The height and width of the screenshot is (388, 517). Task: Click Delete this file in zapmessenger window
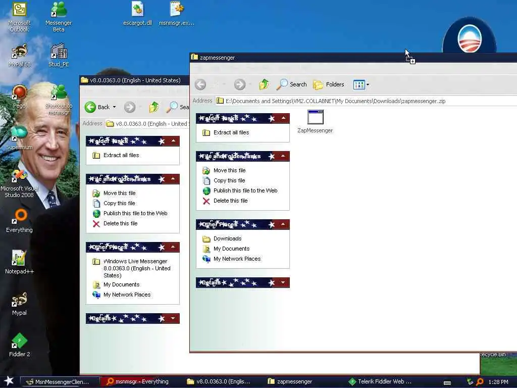(x=230, y=201)
